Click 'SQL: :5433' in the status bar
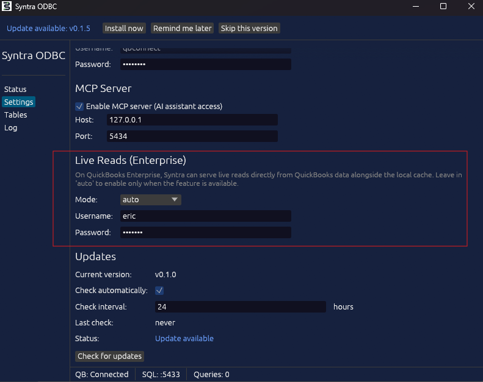Screen dimensions: 483x382 [x=161, y=374]
